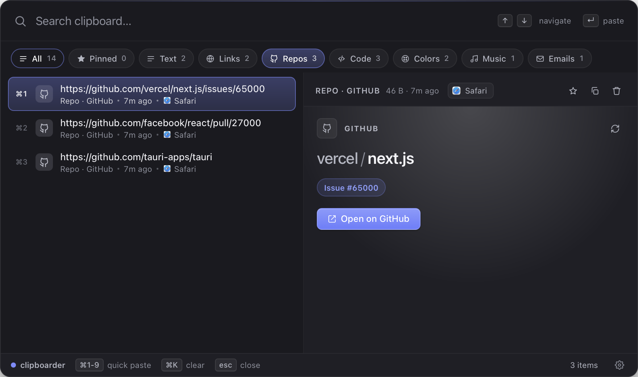Show the Links filter tab
Viewport: 638px width, 377px height.
(x=228, y=58)
